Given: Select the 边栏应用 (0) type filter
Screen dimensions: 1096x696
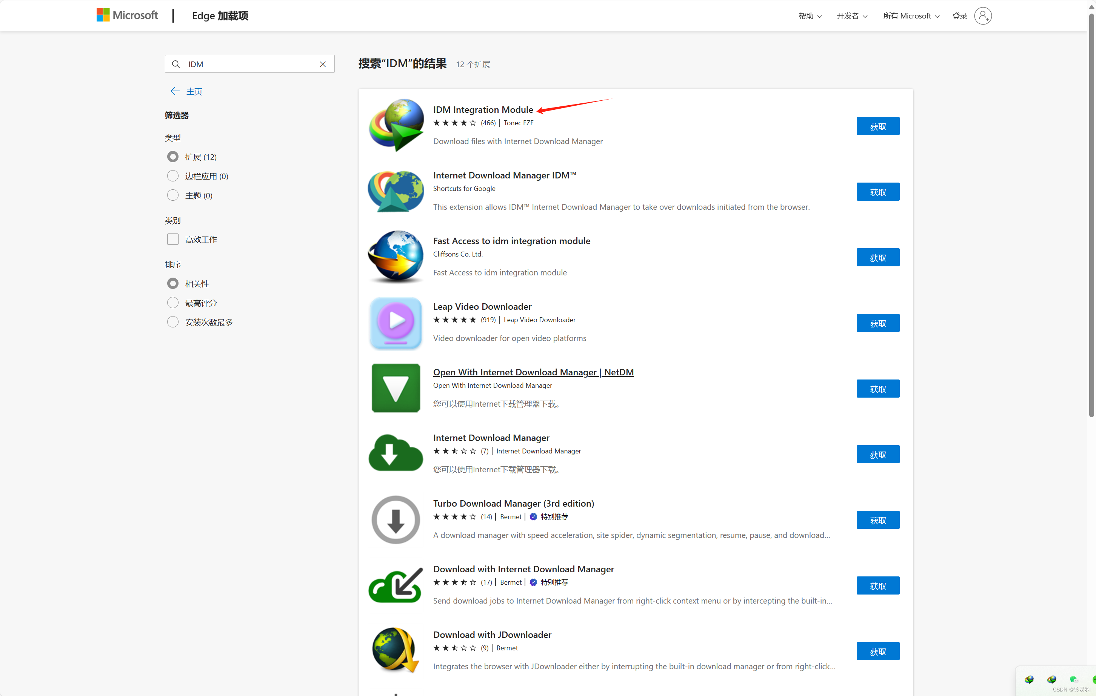Looking at the screenshot, I should tap(173, 176).
